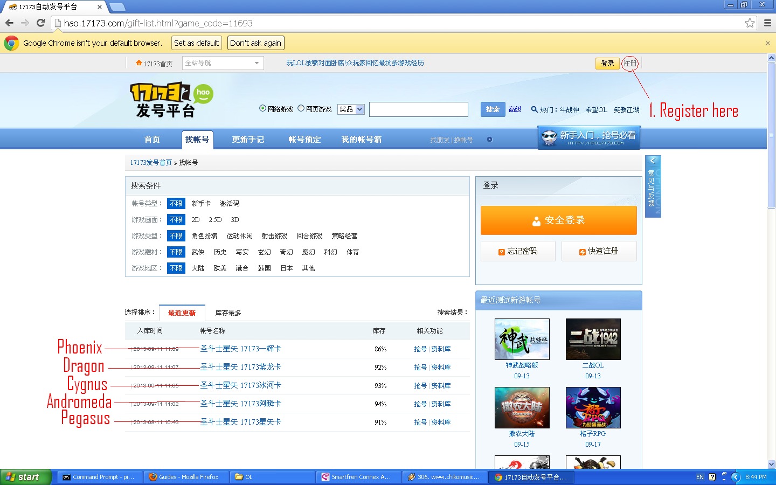The height and width of the screenshot is (485, 776).
Task: Click the browser forward arrow
Action: click(x=25, y=23)
